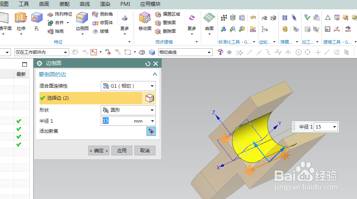Image resolution: width=357 pixels, height=199 pixels.
Task: Open the 应用模块 ribbon tab
Action: 150,4
